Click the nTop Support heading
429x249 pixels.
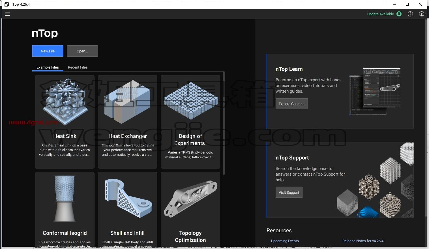point(292,158)
